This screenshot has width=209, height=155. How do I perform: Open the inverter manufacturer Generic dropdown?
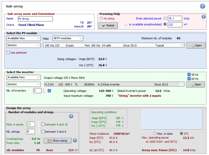[23, 84]
